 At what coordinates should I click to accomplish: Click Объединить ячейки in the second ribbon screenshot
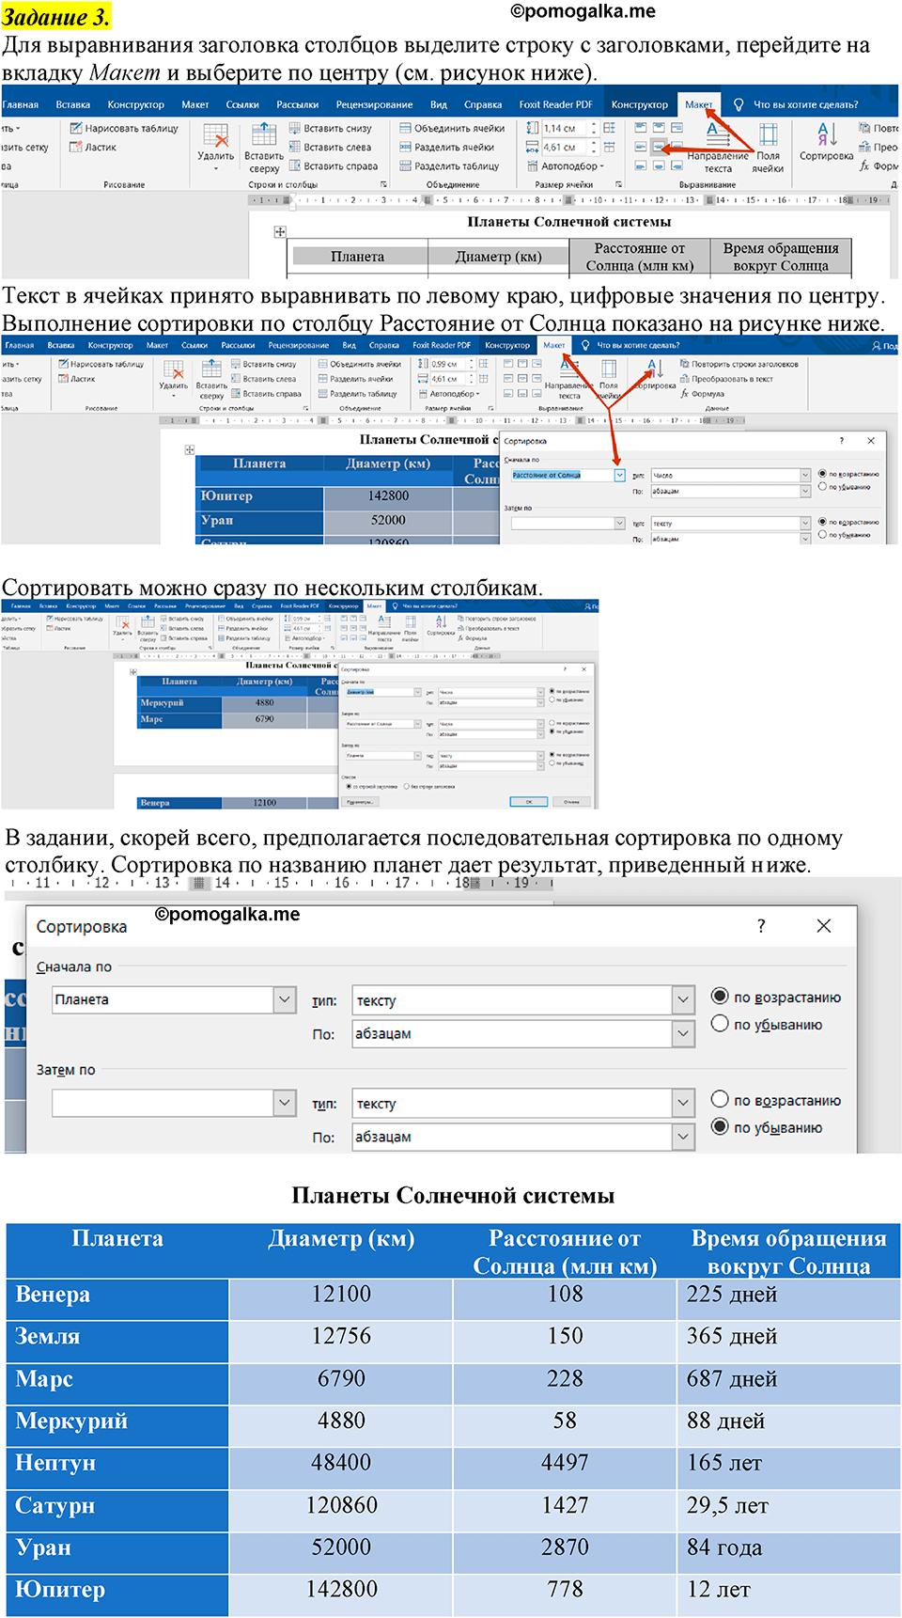point(361,364)
